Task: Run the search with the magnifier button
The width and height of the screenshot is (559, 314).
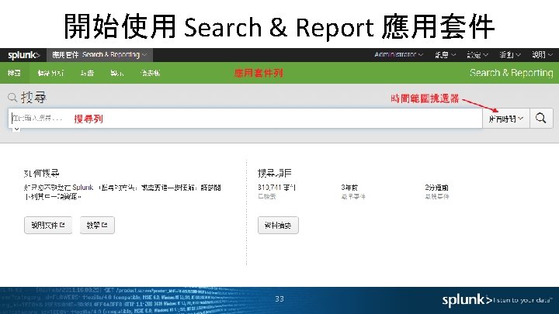Action: click(x=541, y=118)
